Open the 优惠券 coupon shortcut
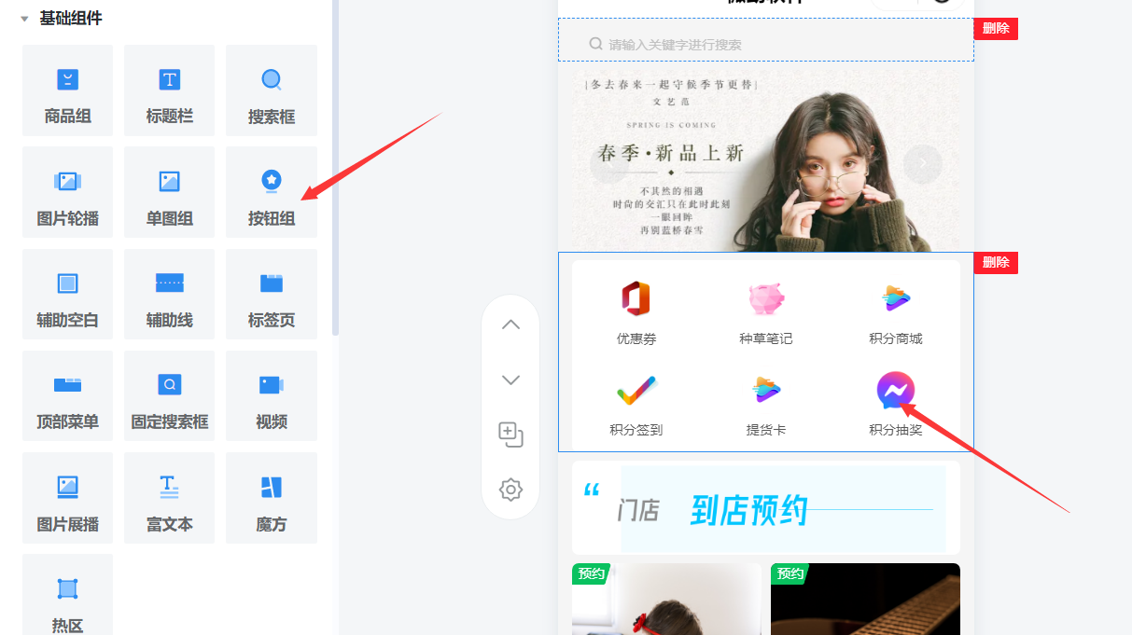 pos(636,312)
